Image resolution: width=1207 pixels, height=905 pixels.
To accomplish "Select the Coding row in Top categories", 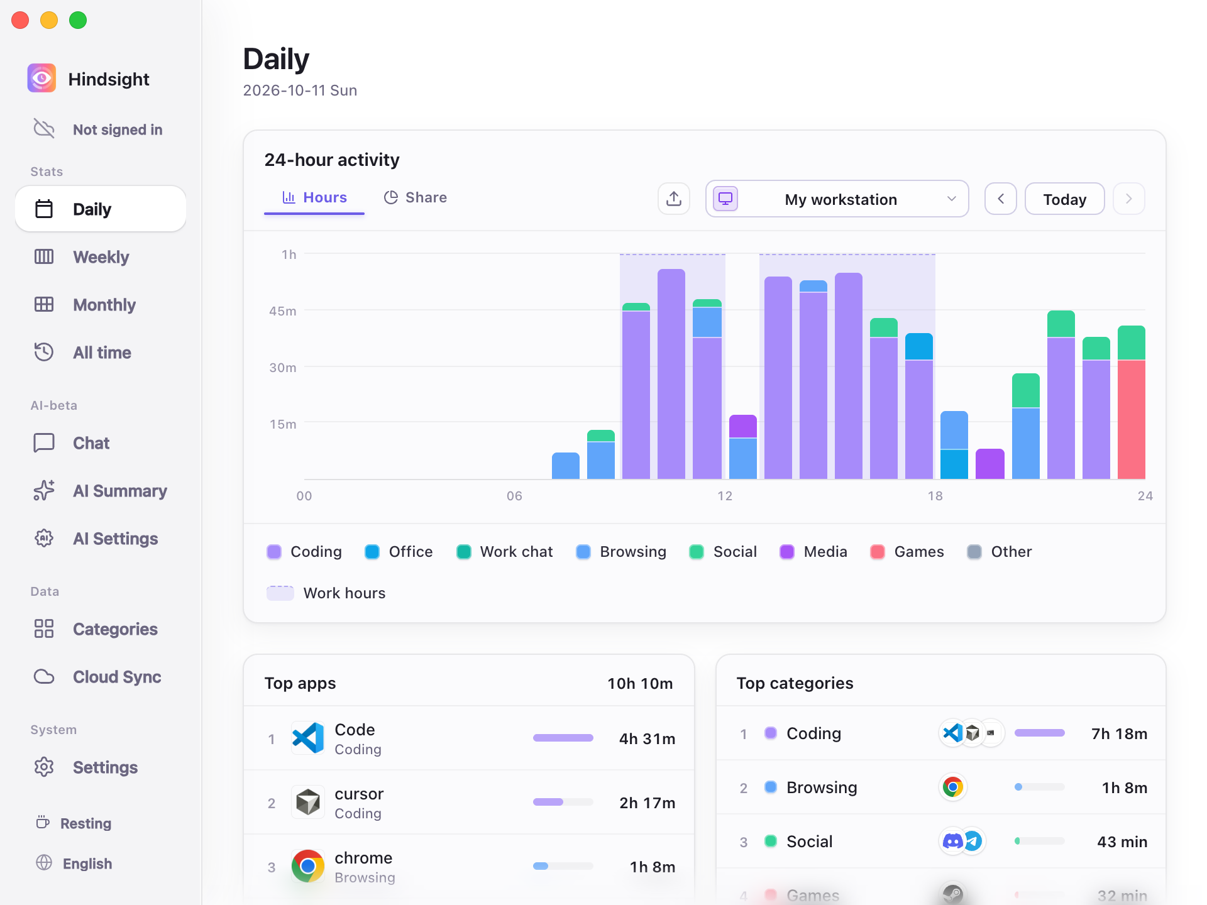I will tap(941, 733).
